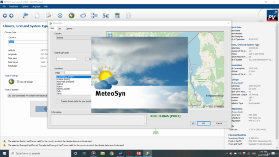Open Google Chrome from the taskbar
This screenshot has width=279, height=157.
click(x=112, y=153)
